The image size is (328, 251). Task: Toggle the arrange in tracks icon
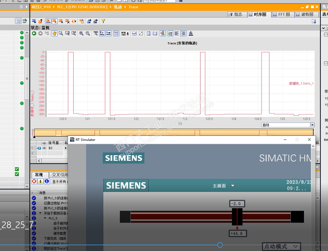116,33
